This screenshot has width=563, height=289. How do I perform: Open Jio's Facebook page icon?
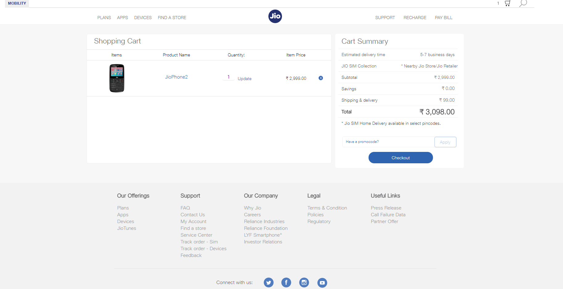pyautogui.click(x=286, y=283)
